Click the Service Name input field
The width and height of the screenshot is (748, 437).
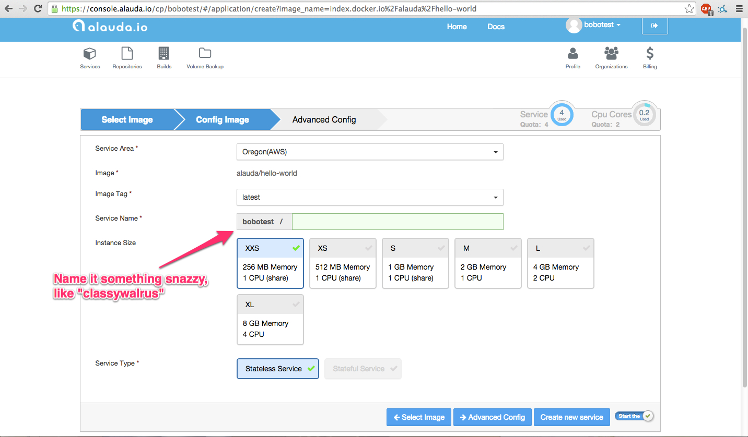[x=398, y=222]
